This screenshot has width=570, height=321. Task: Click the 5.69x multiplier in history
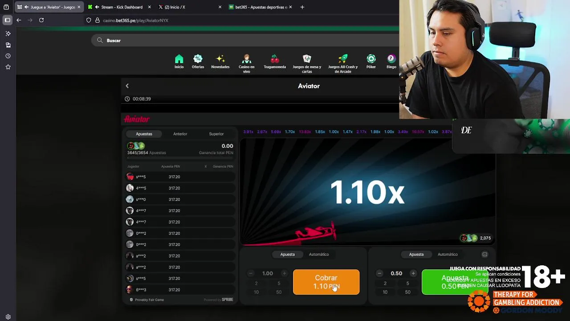[276, 132]
